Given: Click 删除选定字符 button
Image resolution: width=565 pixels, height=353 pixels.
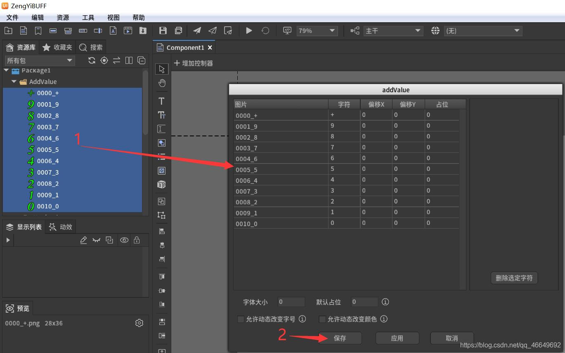Looking at the screenshot, I should 514,278.
